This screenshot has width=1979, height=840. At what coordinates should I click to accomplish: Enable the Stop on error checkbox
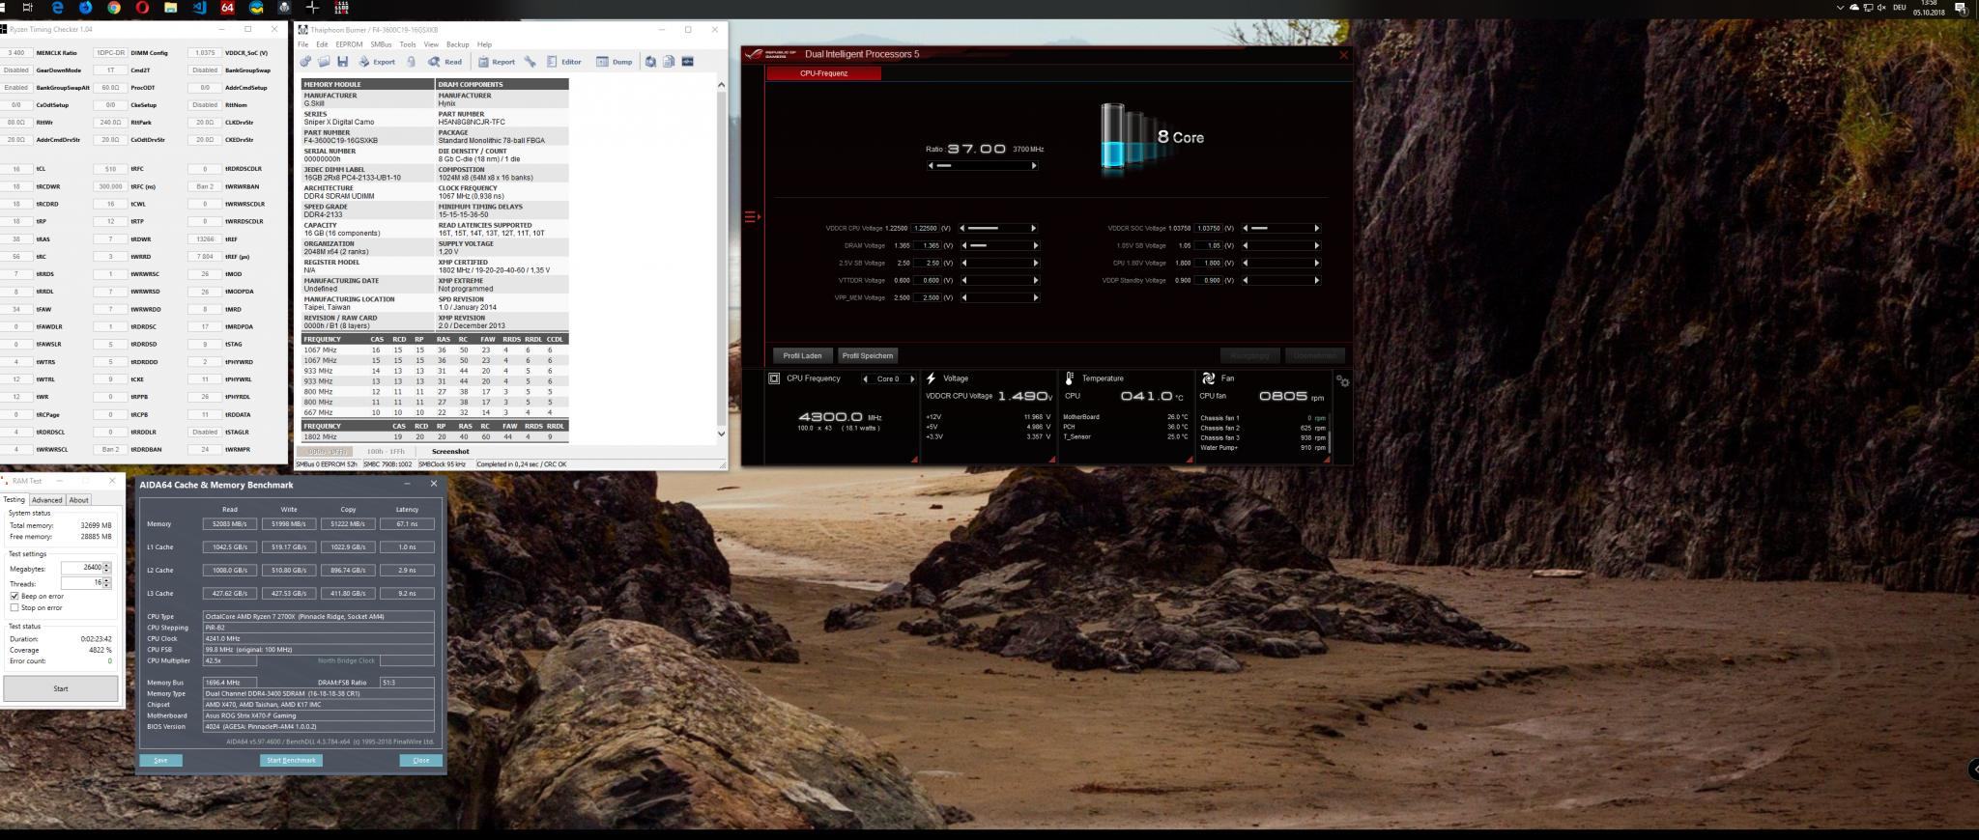point(14,607)
